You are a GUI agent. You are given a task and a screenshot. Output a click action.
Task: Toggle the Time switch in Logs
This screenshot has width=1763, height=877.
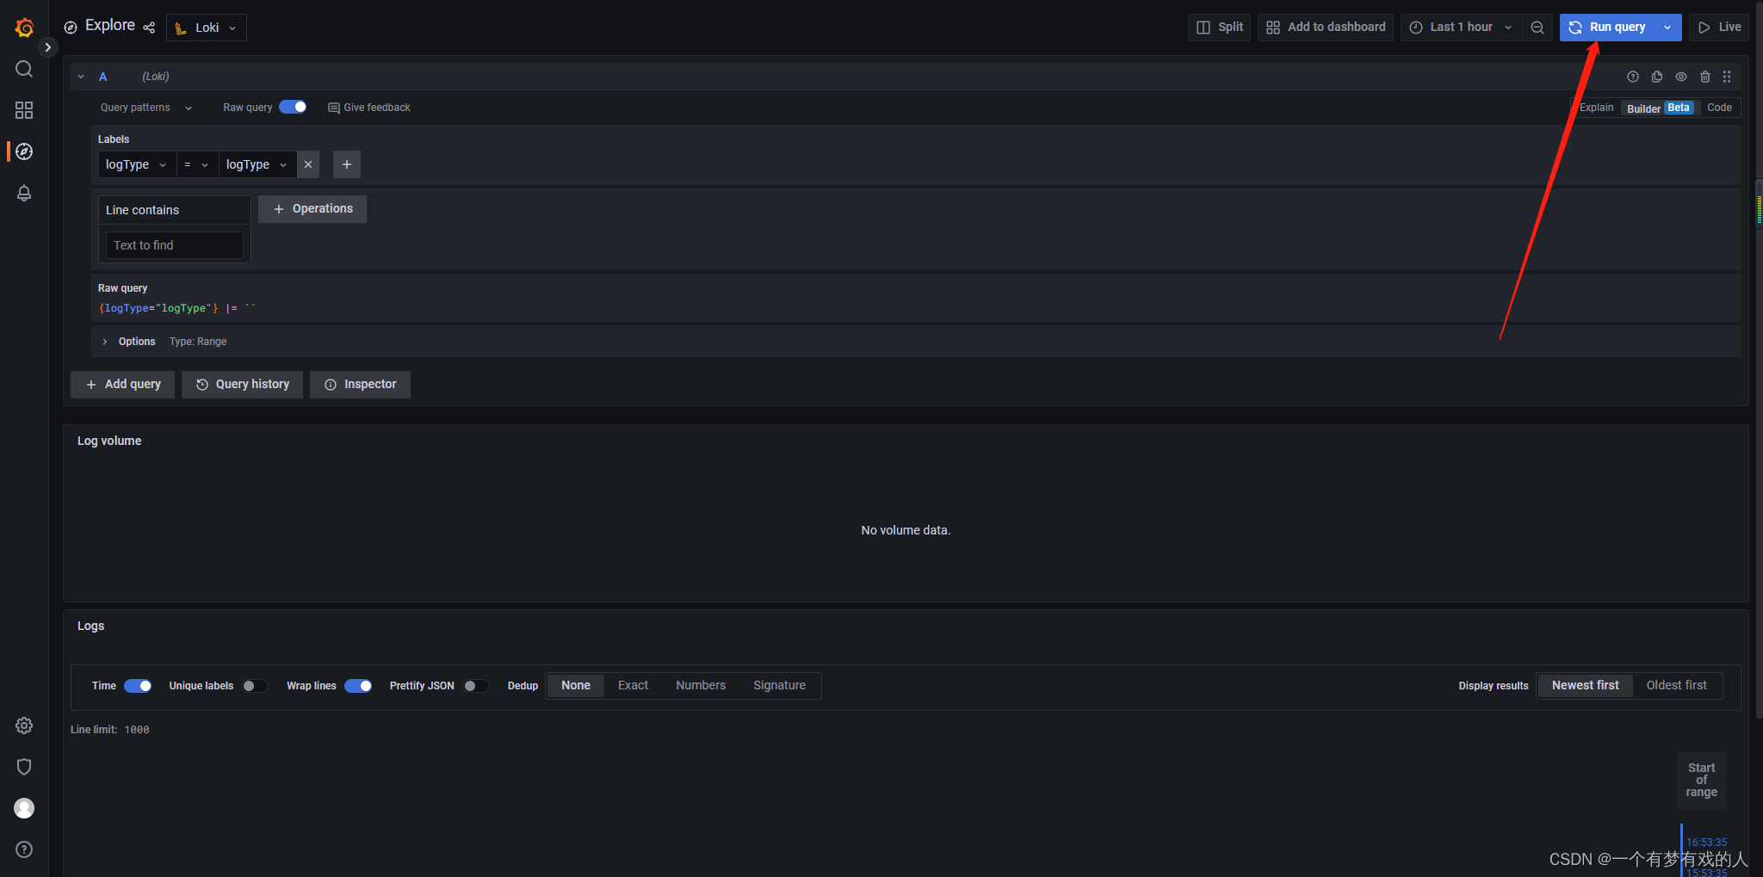click(138, 686)
